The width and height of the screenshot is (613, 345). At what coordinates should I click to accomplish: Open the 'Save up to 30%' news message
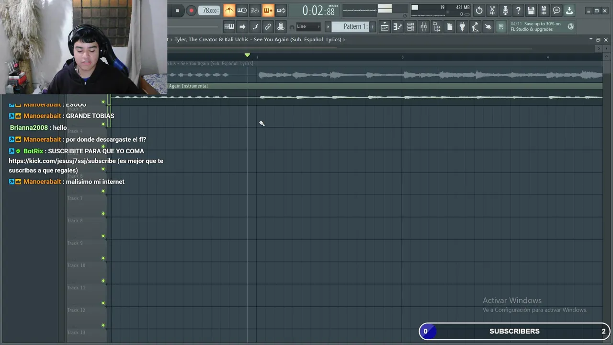point(535,26)
